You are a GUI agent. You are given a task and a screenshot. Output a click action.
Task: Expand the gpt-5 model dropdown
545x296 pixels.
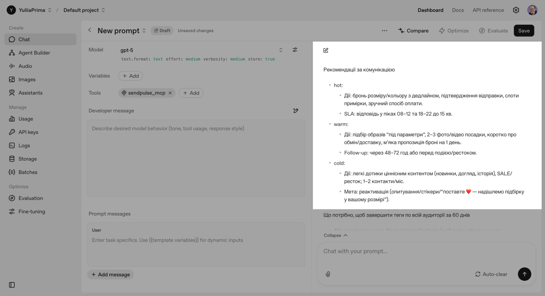pyautogui.click(x=281, y=50)
